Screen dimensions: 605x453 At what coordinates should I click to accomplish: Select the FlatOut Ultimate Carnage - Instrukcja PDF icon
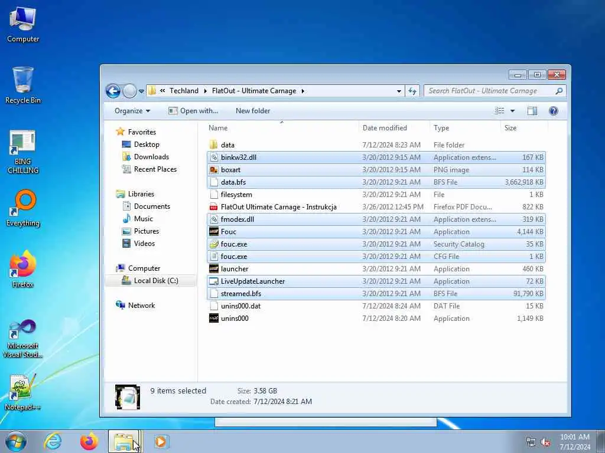pos(214,207)
